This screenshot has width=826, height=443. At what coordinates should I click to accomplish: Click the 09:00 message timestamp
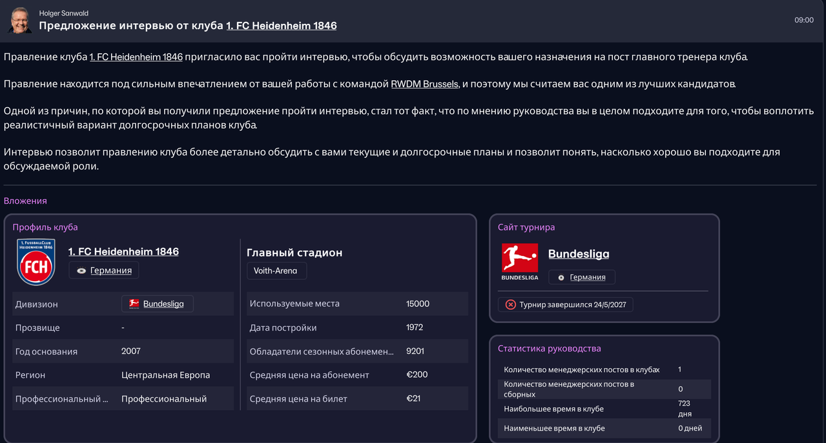[x=804, y=20]
